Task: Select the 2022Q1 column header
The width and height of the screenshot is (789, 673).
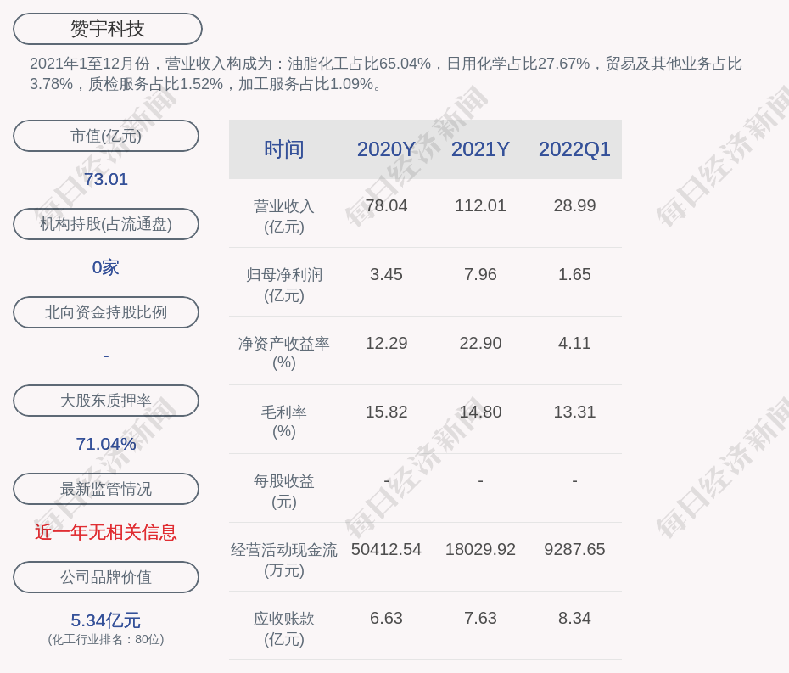Action: (574, 149)
